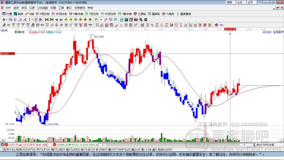Click the 乾坤K线 indicator label
This screenshot has height=160, width=284.
(20, 32)
